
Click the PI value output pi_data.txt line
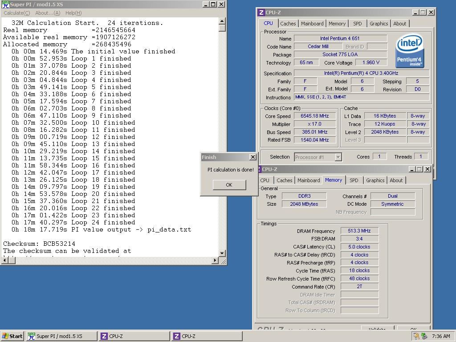tap(101, 229)
